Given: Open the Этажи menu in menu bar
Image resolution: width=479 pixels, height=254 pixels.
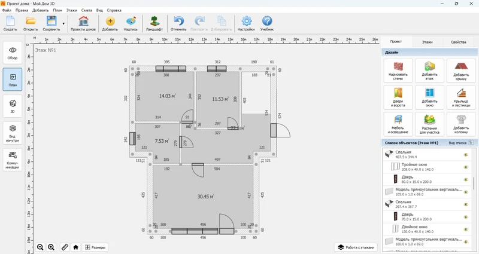Looking at the screenshot, I should 72,10.
